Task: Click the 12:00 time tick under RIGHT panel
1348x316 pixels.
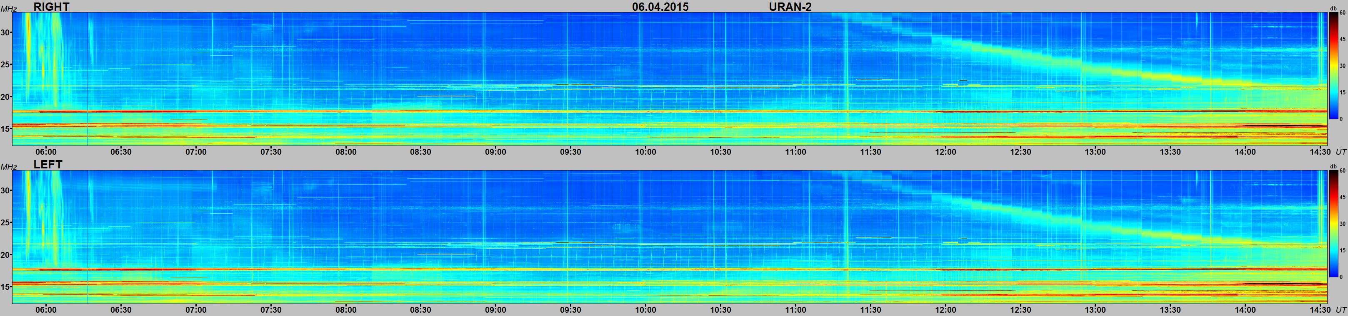Action: pos(945,152)
